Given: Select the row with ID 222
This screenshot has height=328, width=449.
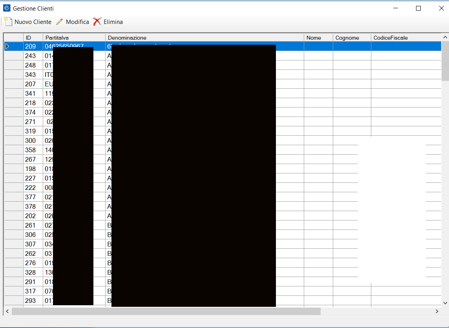Looking at the screenshot, I should tap(223, 188).
